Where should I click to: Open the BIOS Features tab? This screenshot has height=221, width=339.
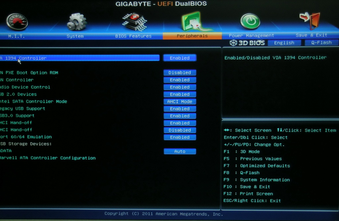coord(133,36)
